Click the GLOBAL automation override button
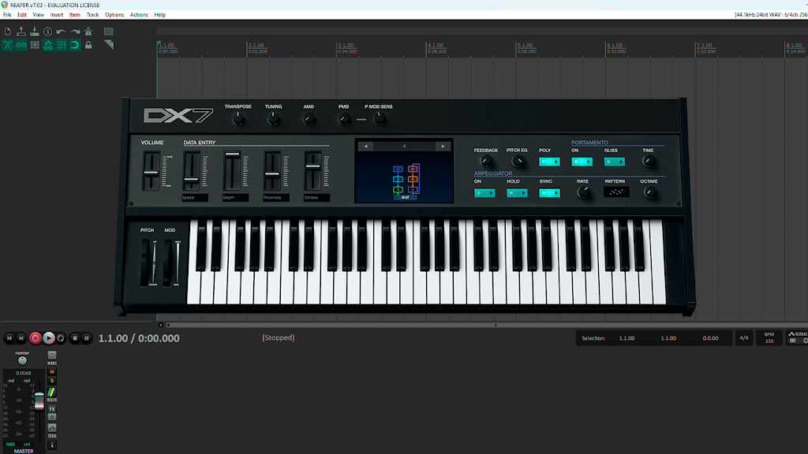The height and width of the screenshot is (454, 808). click(798, 337)
